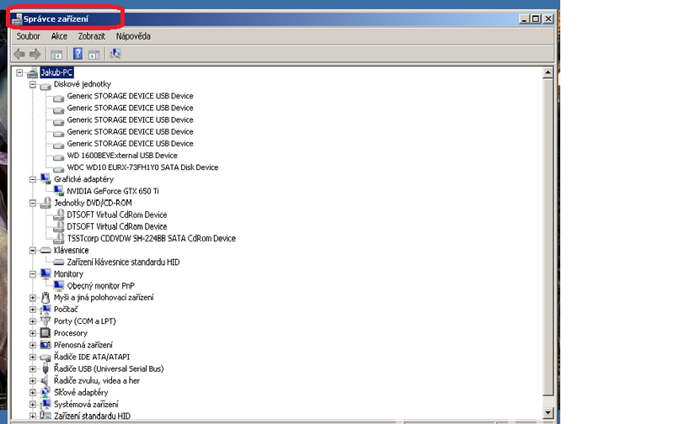Open Help via the question mark icon
Image resolution: width=690 pixels, height=424 pixels.
[78, 54]
